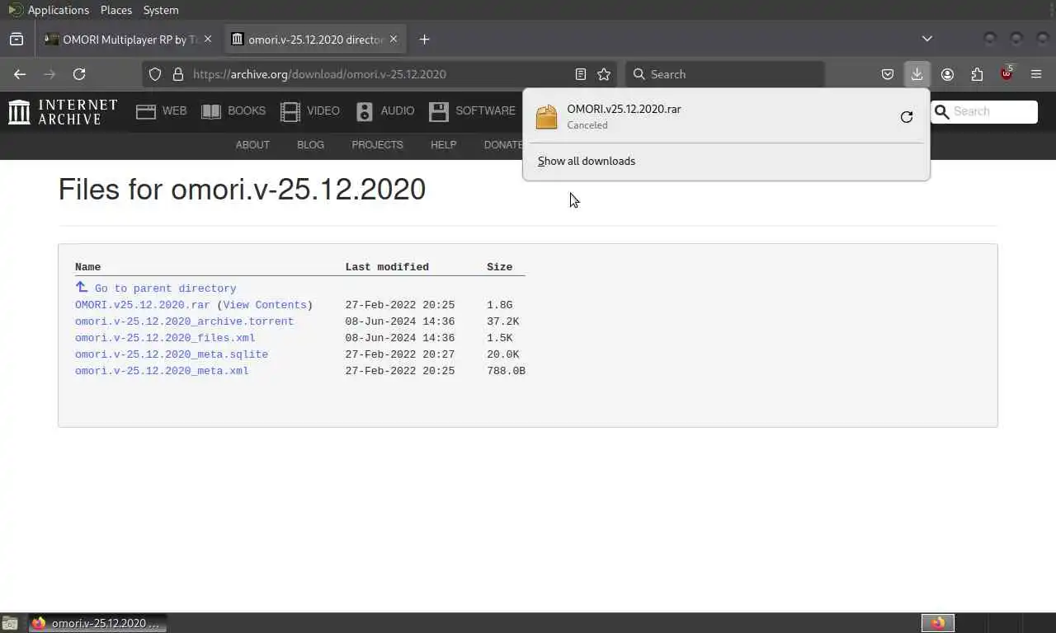Open the Places menu
This screenshot has width=1056, height=633.
(116, 10)
